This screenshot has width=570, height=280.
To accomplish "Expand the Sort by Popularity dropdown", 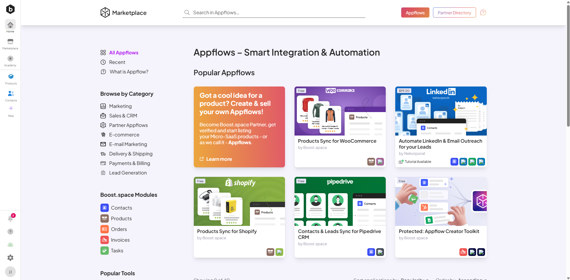I will tap(414, 279).
